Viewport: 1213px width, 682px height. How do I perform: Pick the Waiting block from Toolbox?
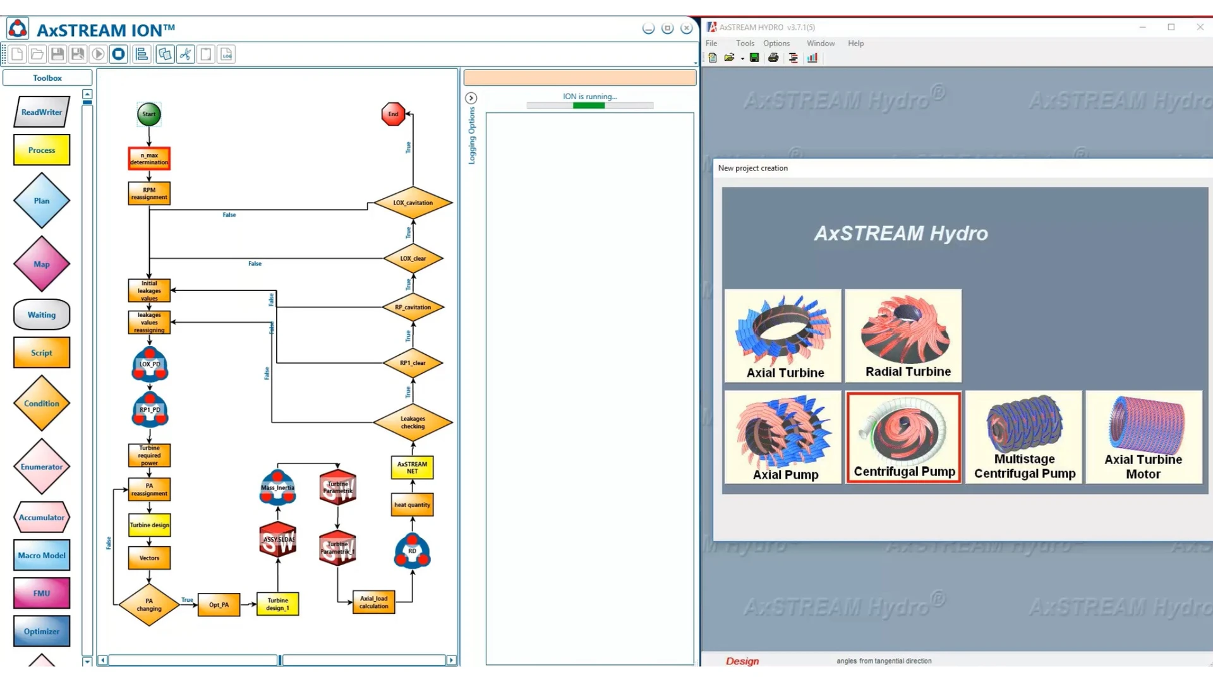click(42, 314)
